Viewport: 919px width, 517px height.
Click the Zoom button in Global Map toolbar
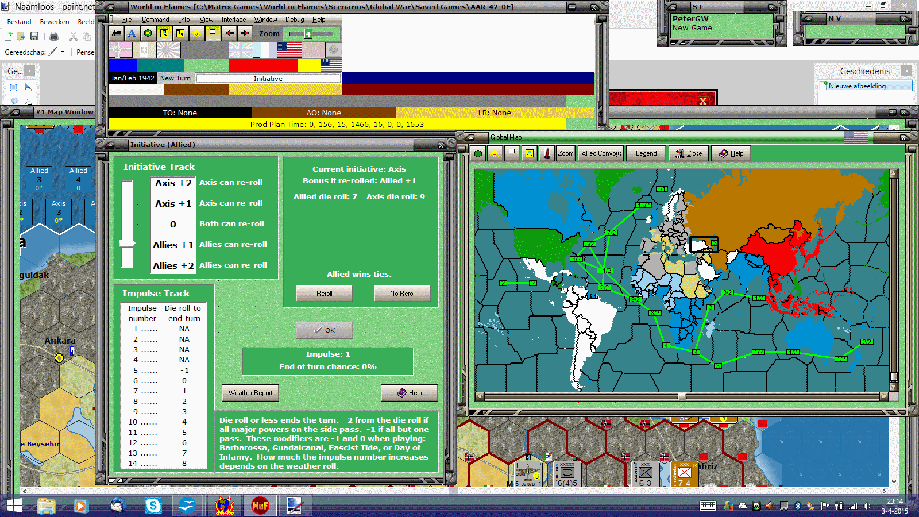[x=566, y=153]
